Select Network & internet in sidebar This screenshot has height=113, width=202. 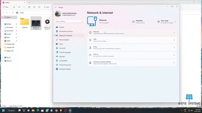click(69, 35)
